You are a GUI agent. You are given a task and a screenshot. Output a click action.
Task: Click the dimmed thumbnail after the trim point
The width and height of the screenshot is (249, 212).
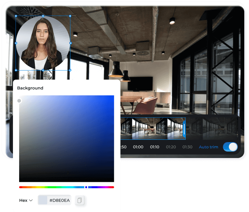[196, 129]
